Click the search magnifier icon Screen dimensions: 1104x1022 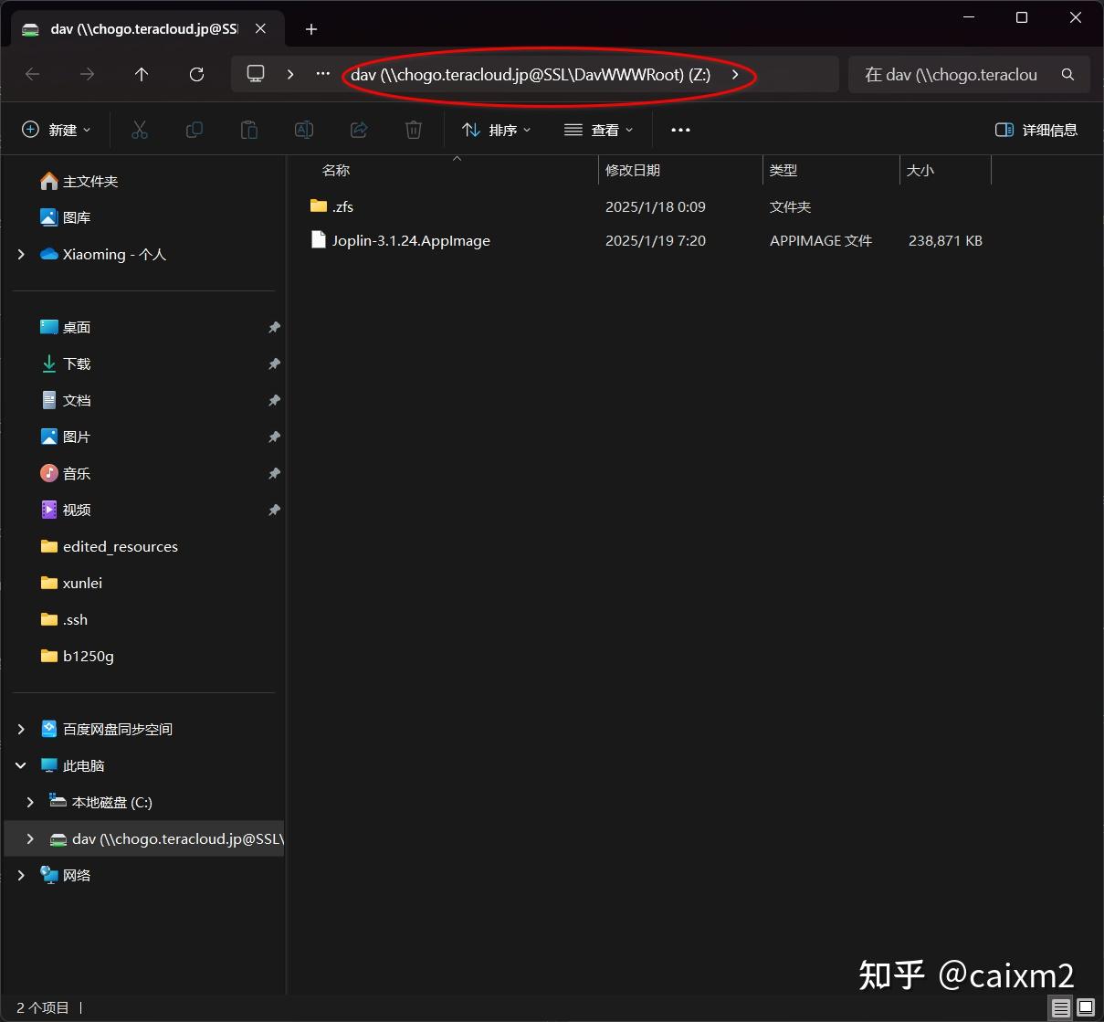[x=1067, y=74]
